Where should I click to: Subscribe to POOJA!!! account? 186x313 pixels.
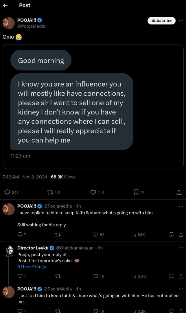(x=161, y=21)
